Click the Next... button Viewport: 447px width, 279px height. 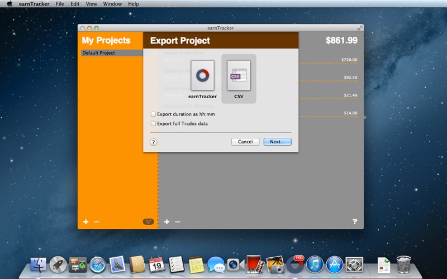(x=277, y=142)
